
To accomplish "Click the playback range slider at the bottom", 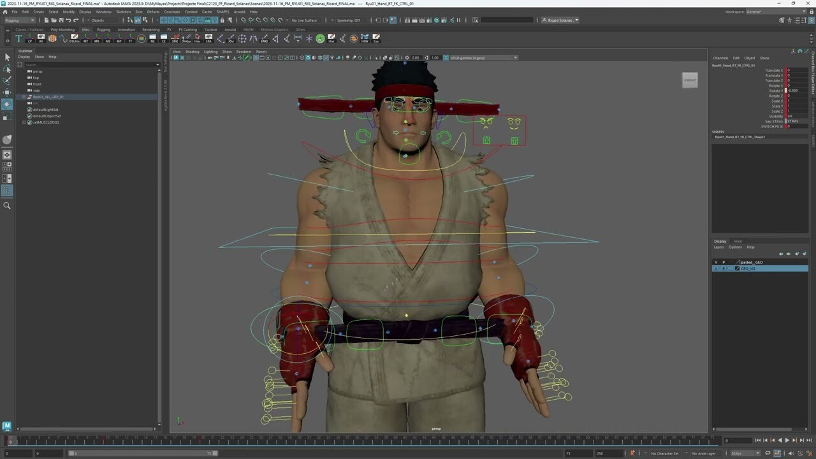I will (x=255, y=453).
